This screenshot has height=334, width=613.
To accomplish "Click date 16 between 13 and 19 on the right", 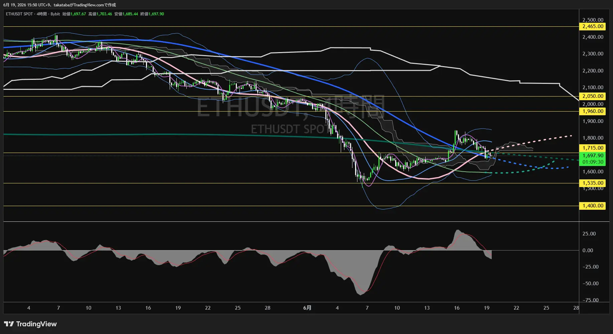I will tap(457, 308).
